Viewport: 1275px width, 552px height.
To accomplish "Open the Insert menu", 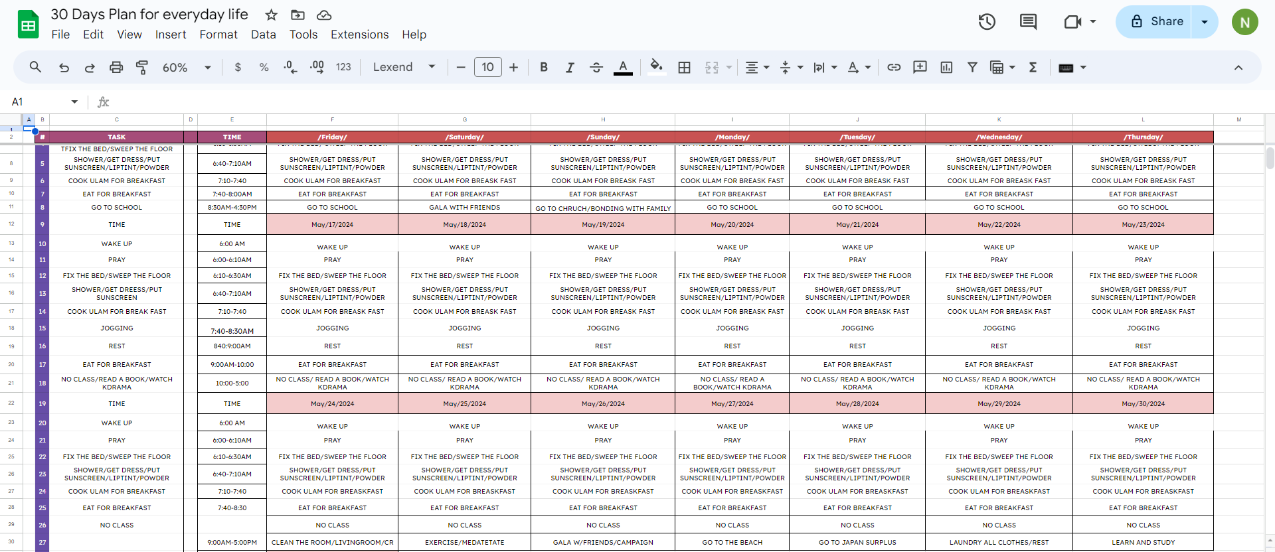I will pos(171,34).
